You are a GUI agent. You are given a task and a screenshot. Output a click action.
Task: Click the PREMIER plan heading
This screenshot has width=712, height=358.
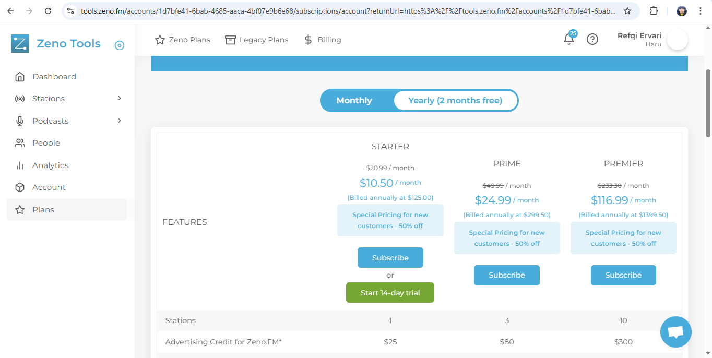pos(623,164)
